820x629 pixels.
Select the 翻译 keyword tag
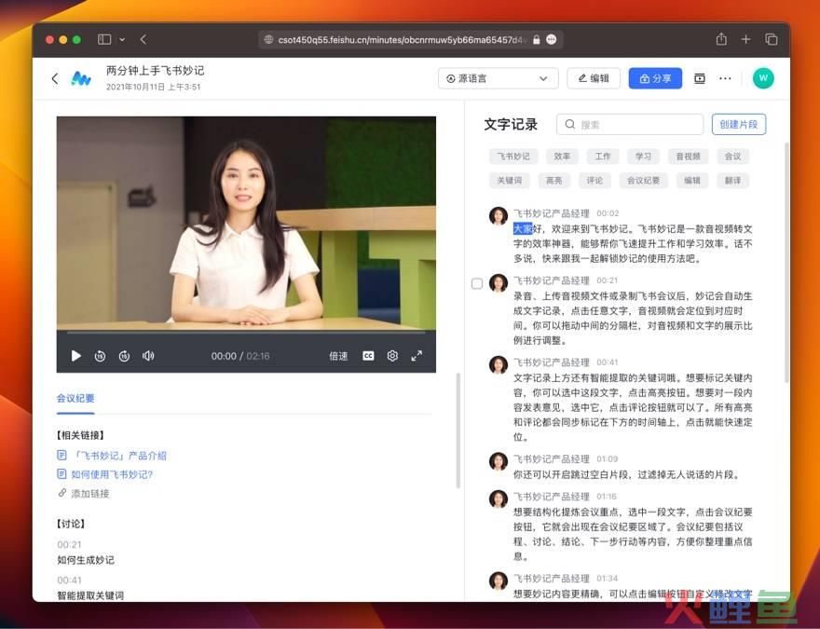coord(732,181)
